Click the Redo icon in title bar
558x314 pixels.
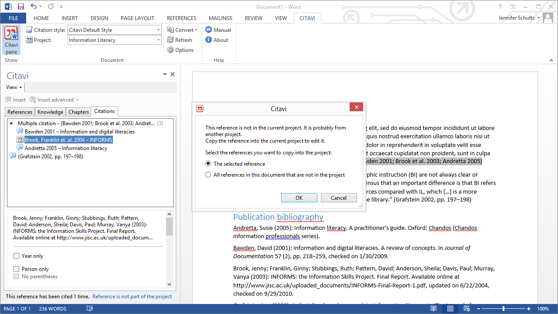pos(51,7)
